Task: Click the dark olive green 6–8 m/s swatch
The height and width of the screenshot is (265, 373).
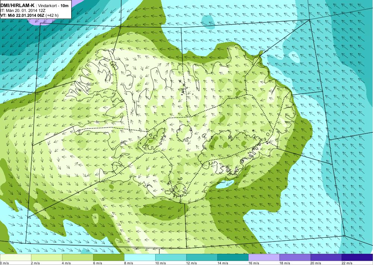Action: click(x=109, y=258)
